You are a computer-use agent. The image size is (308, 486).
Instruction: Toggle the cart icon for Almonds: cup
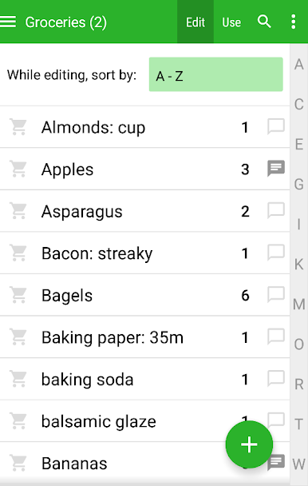[x=18, y=127]
